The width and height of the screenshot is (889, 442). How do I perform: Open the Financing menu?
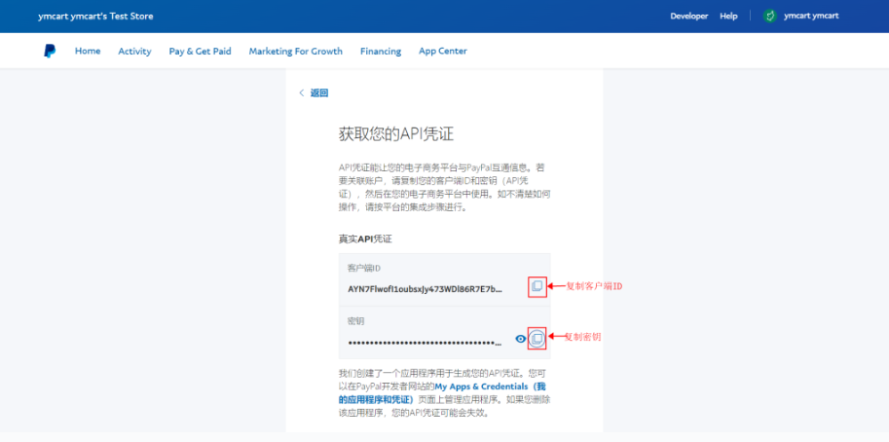coord(381,51)
